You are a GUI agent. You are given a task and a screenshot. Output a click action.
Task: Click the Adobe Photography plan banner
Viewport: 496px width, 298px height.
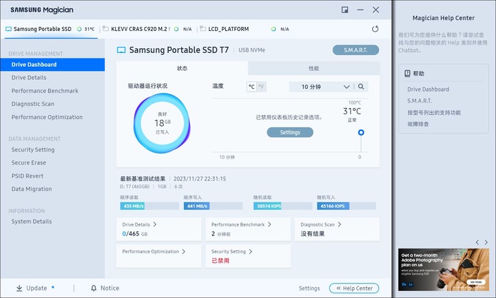tap(444, 270)
